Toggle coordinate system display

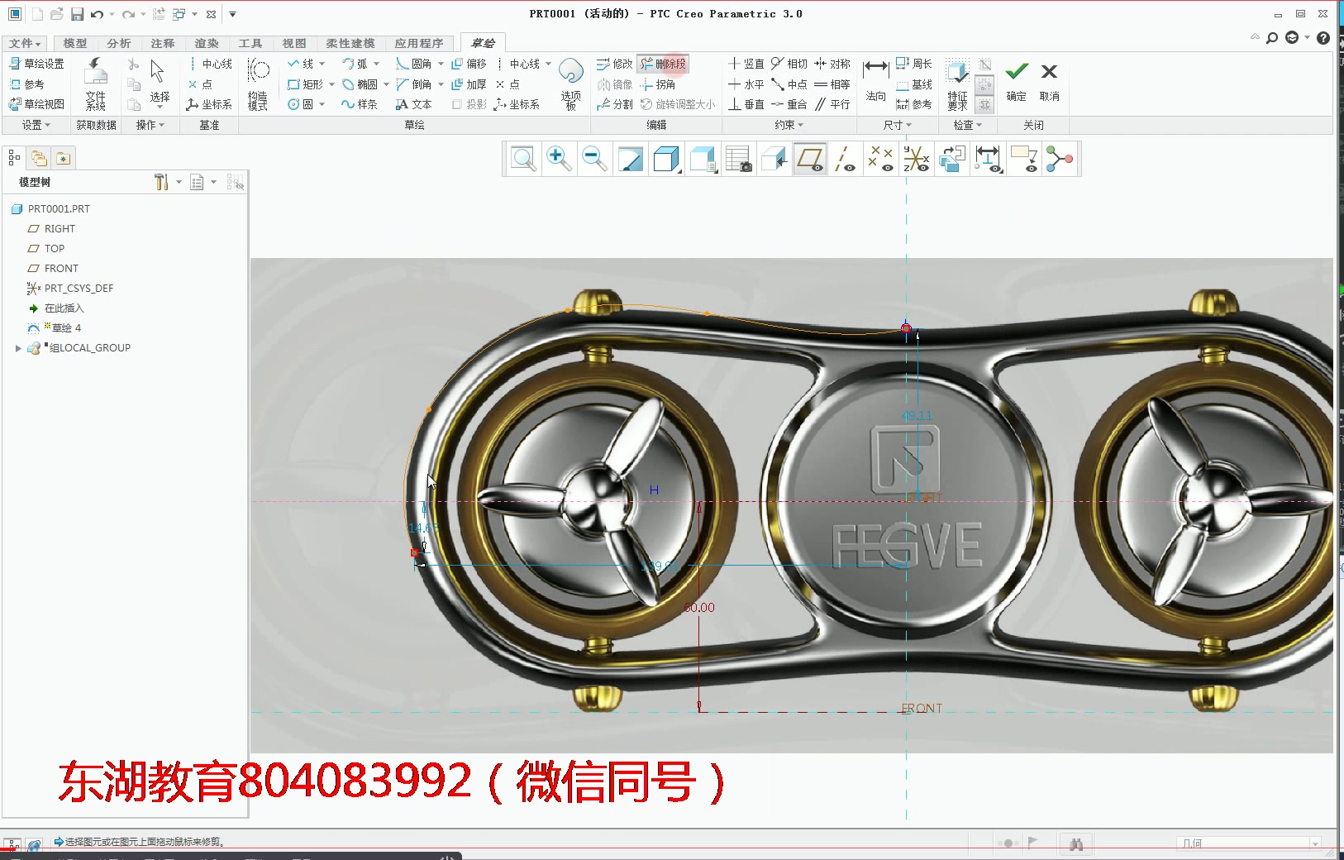tap(916, 158)
